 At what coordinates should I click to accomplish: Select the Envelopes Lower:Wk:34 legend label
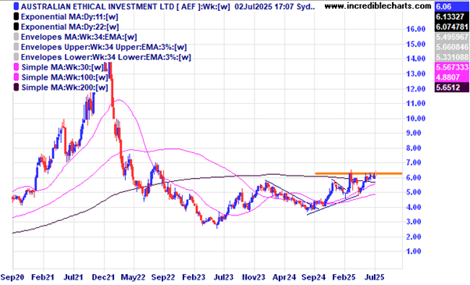106,57
